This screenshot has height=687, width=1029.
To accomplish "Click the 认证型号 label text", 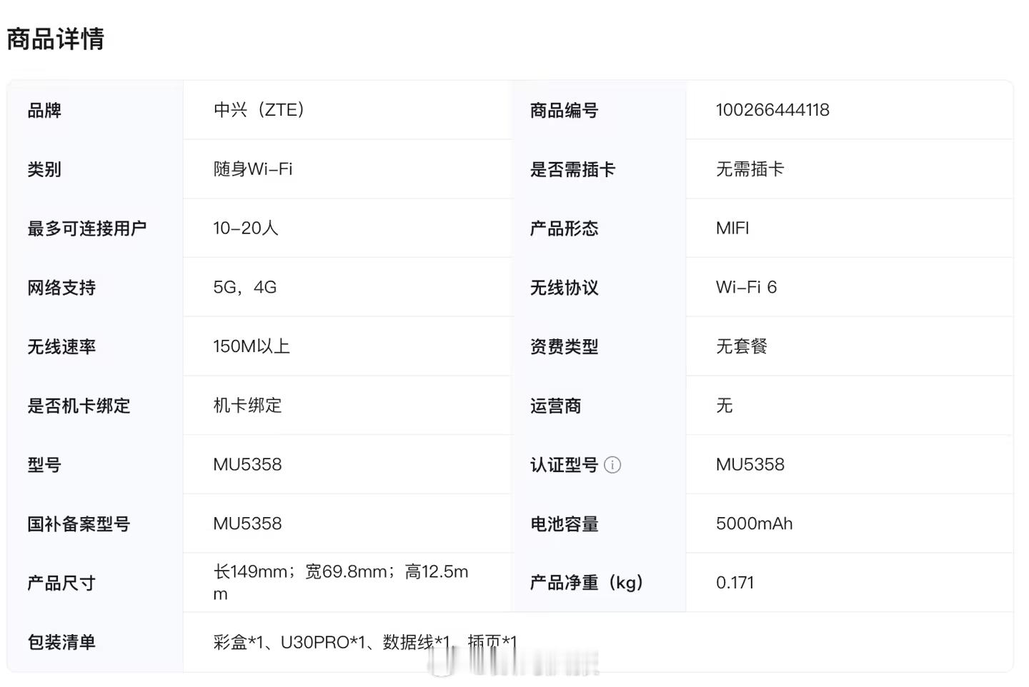I will tap(564, 465).
